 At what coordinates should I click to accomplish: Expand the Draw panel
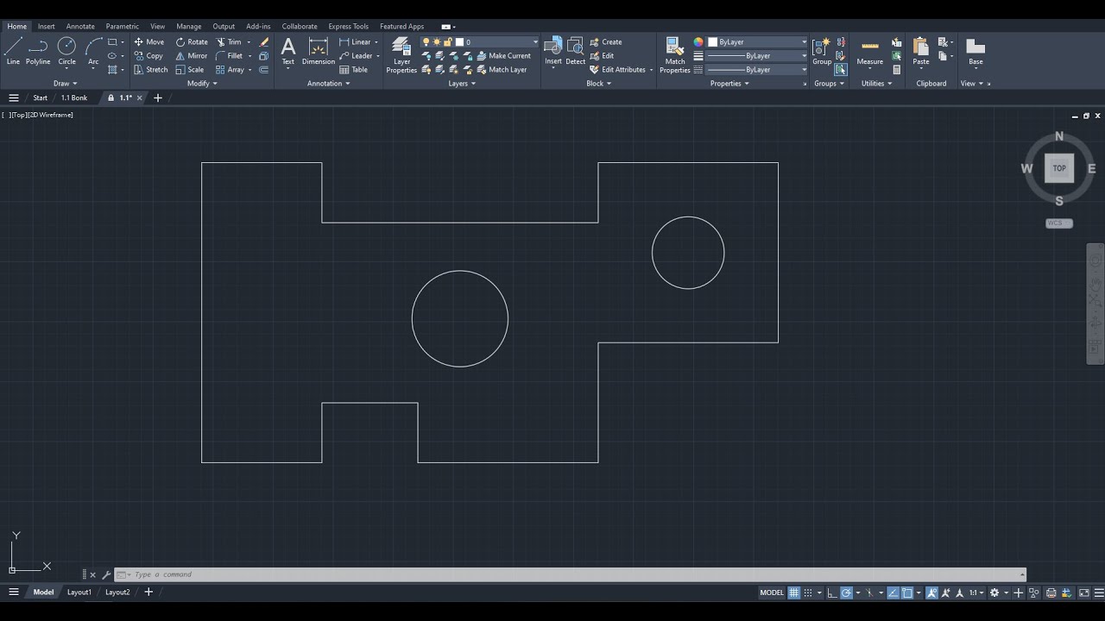65,84
